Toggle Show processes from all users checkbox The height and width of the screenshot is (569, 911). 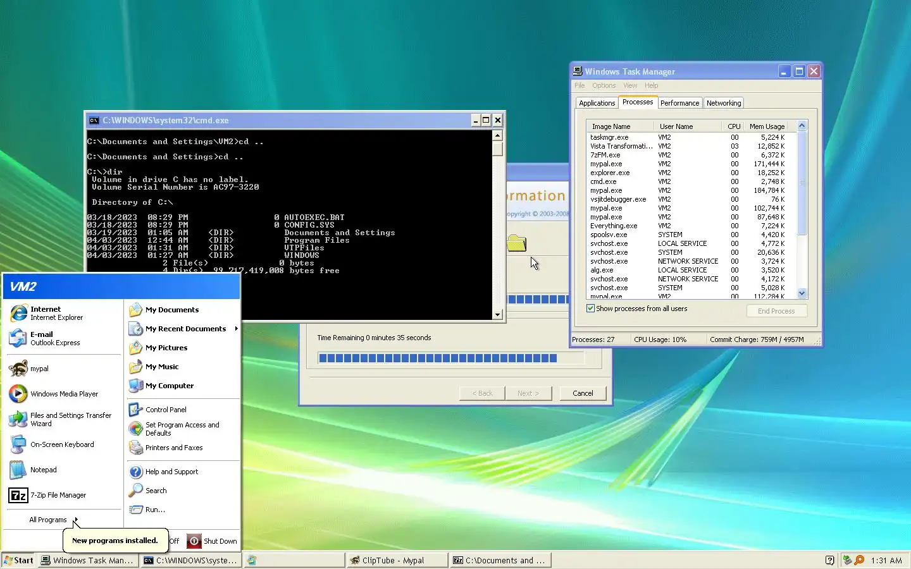point(590,309)
